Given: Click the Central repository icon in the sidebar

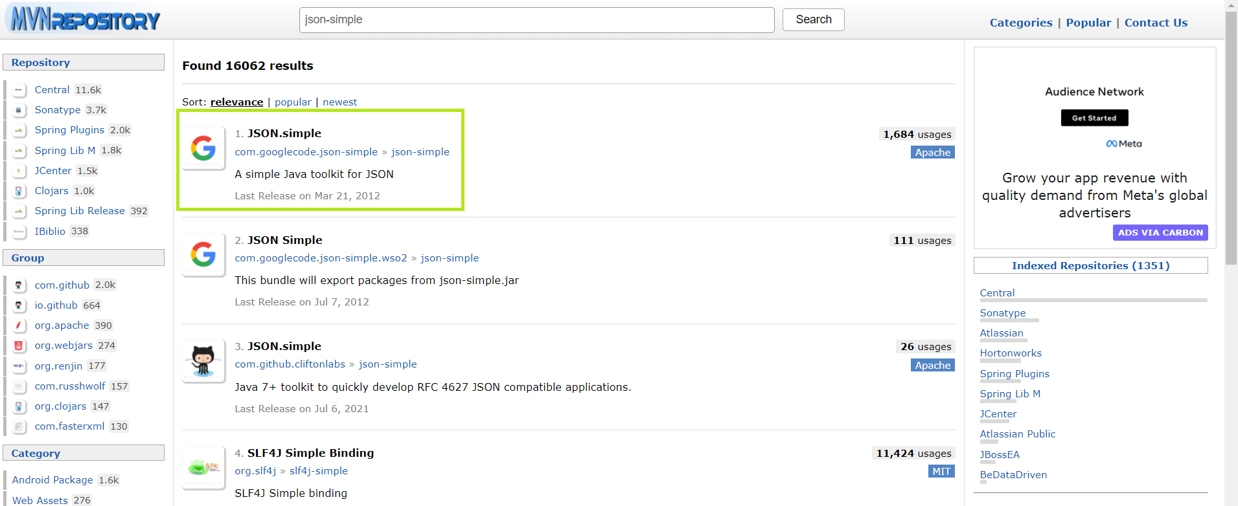Looking at the screenshot, I should point(19,90).
